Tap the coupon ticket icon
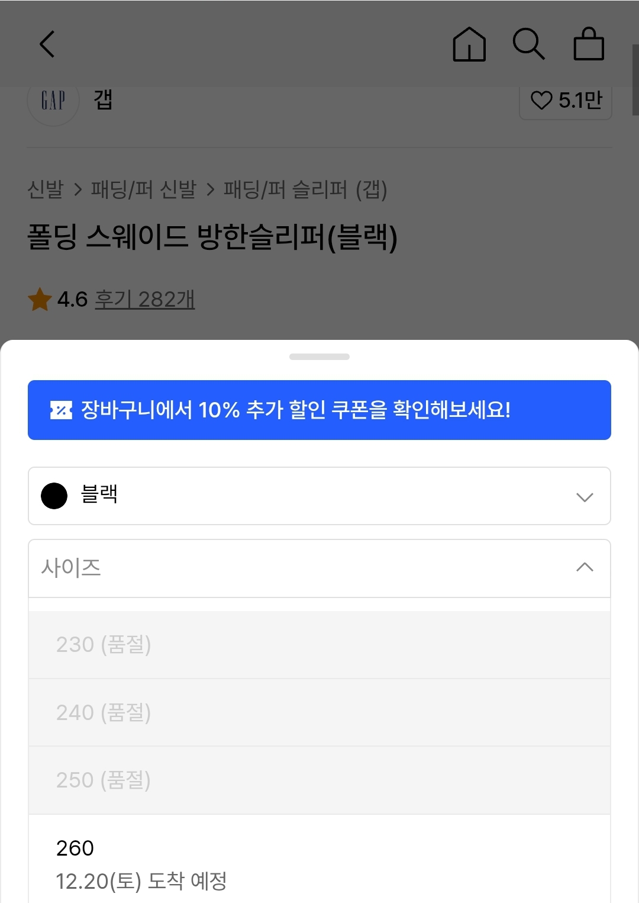Image resolution: width=639 pixels, height=903 pixels. coord(61,410)
